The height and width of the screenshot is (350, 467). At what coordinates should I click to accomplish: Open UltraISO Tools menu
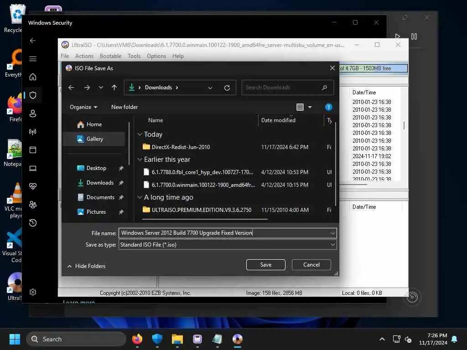[134, 56]
